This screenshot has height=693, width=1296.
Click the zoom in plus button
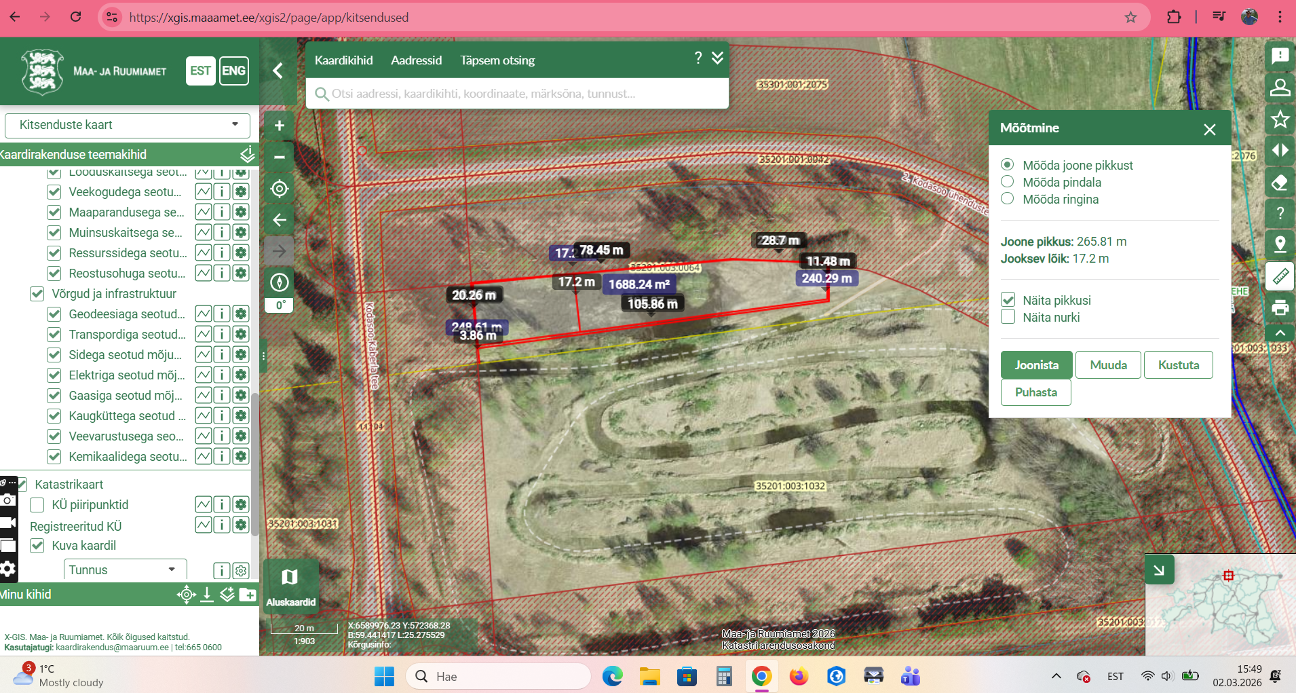279,126
